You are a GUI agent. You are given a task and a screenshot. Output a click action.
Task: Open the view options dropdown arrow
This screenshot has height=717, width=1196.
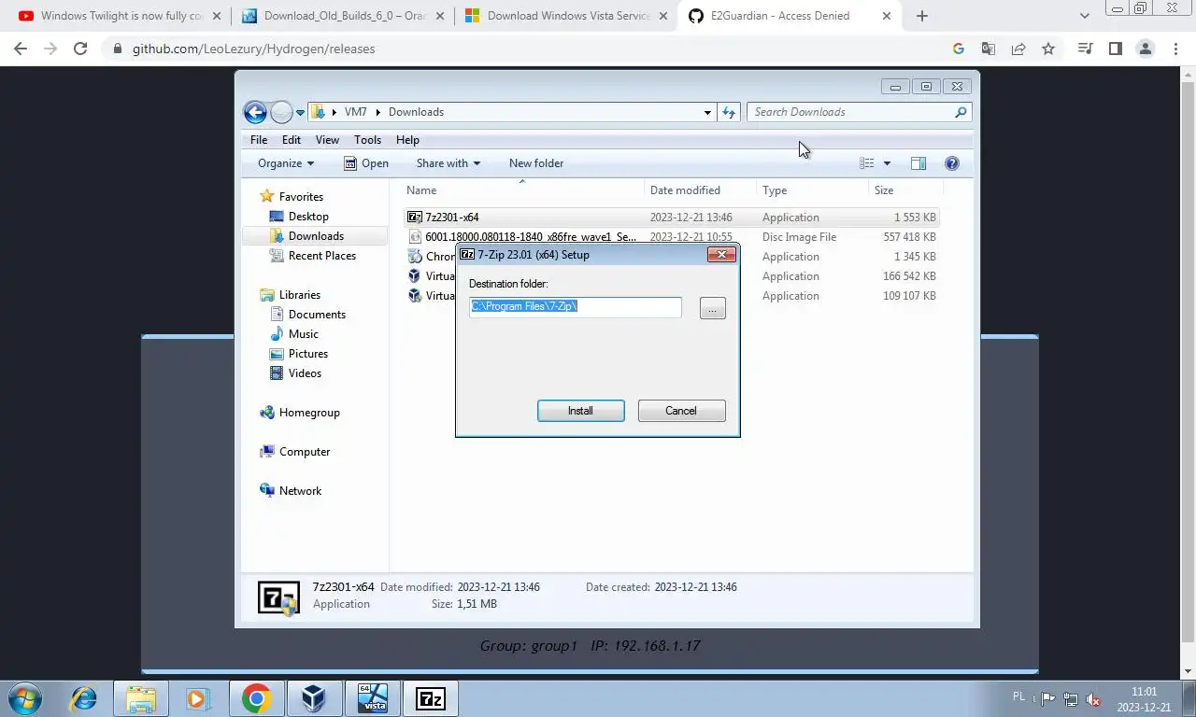tap(887, 163)
